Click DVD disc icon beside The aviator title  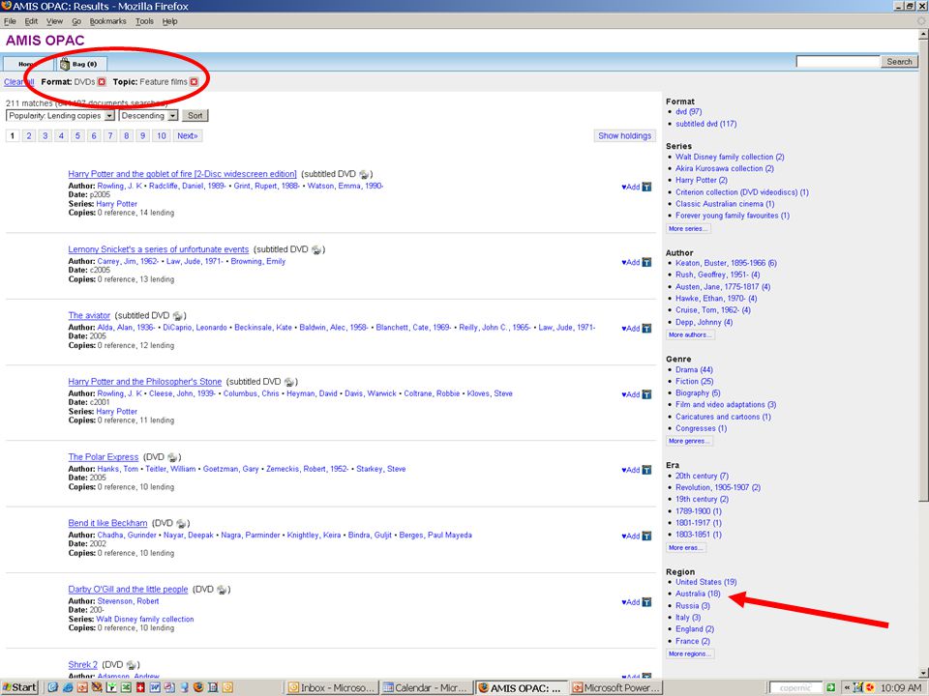177,316
